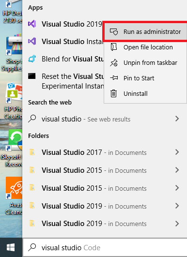Click the visual studio search input field
Viewport: 187px width, 257px height.
coord(105,247)
